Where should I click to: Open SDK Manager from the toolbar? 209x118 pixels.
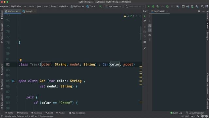[x=197, y=7]
